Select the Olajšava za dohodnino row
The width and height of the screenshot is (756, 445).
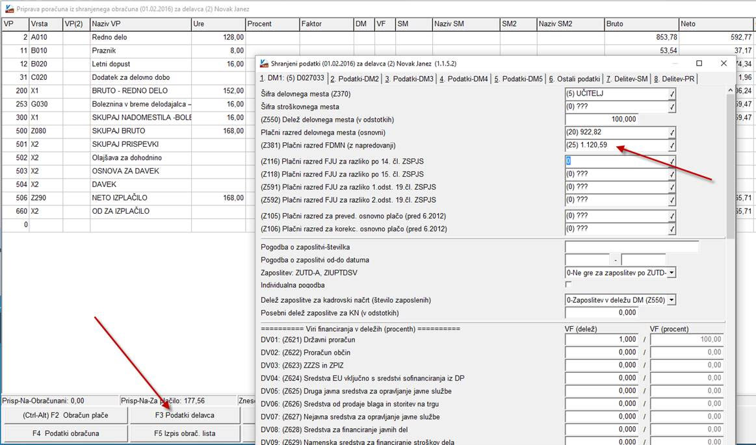pyautogui.click(x=128, y=158)
